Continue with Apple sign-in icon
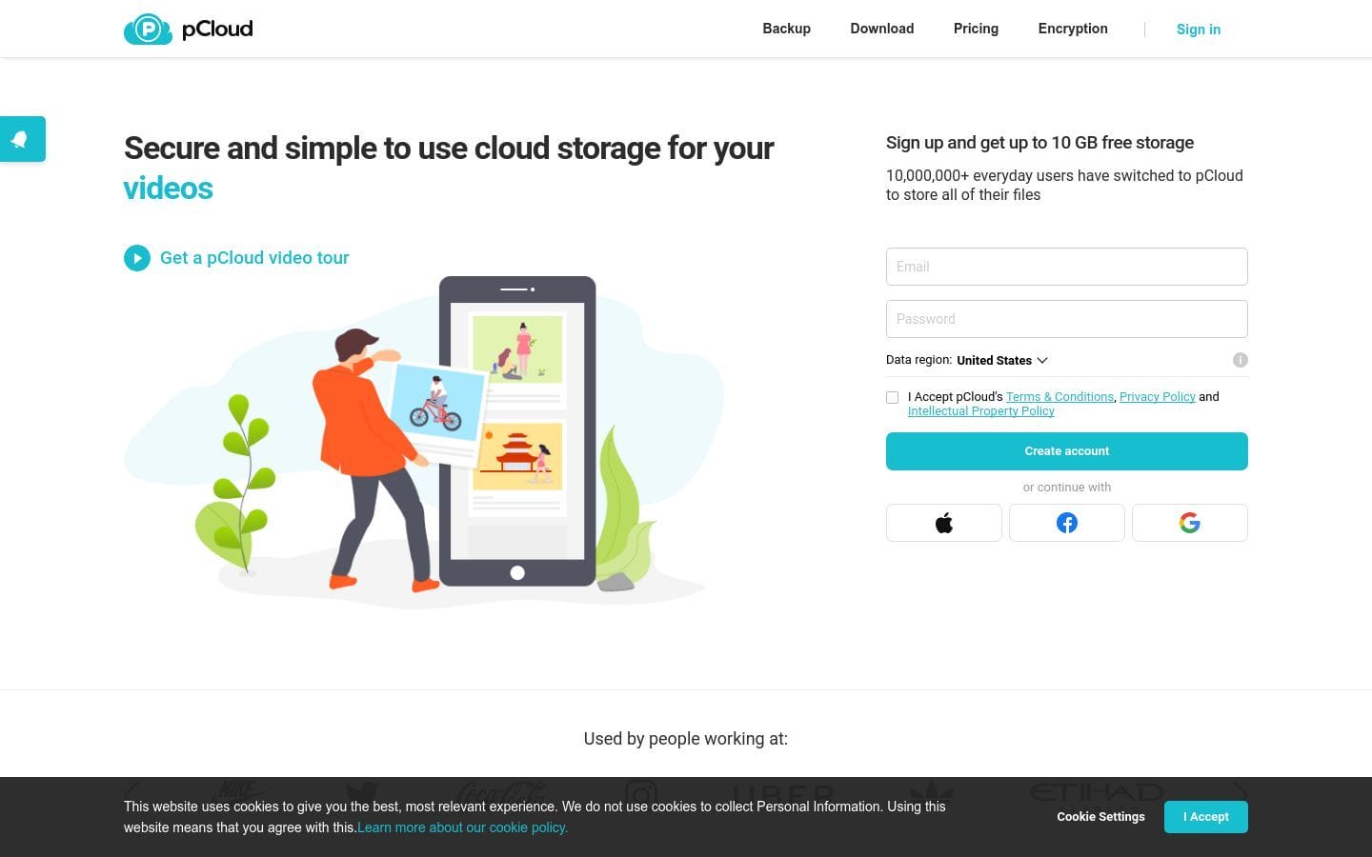1372x857 pixels. 943,523
